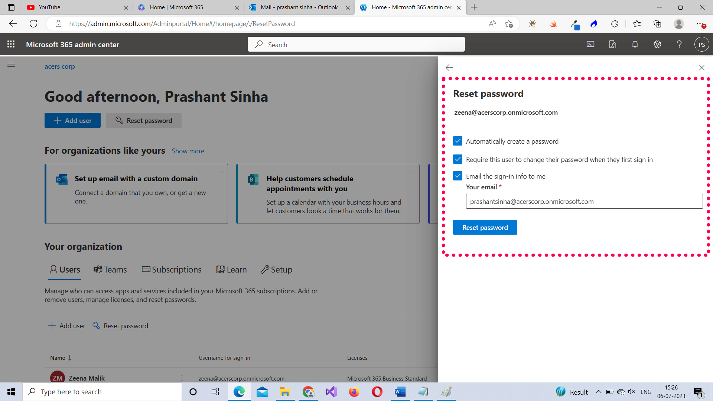Toggle Email the sign-in info to me
Image resolution: width=713 pixels, height=401 pixels.
tap(458, 176)
